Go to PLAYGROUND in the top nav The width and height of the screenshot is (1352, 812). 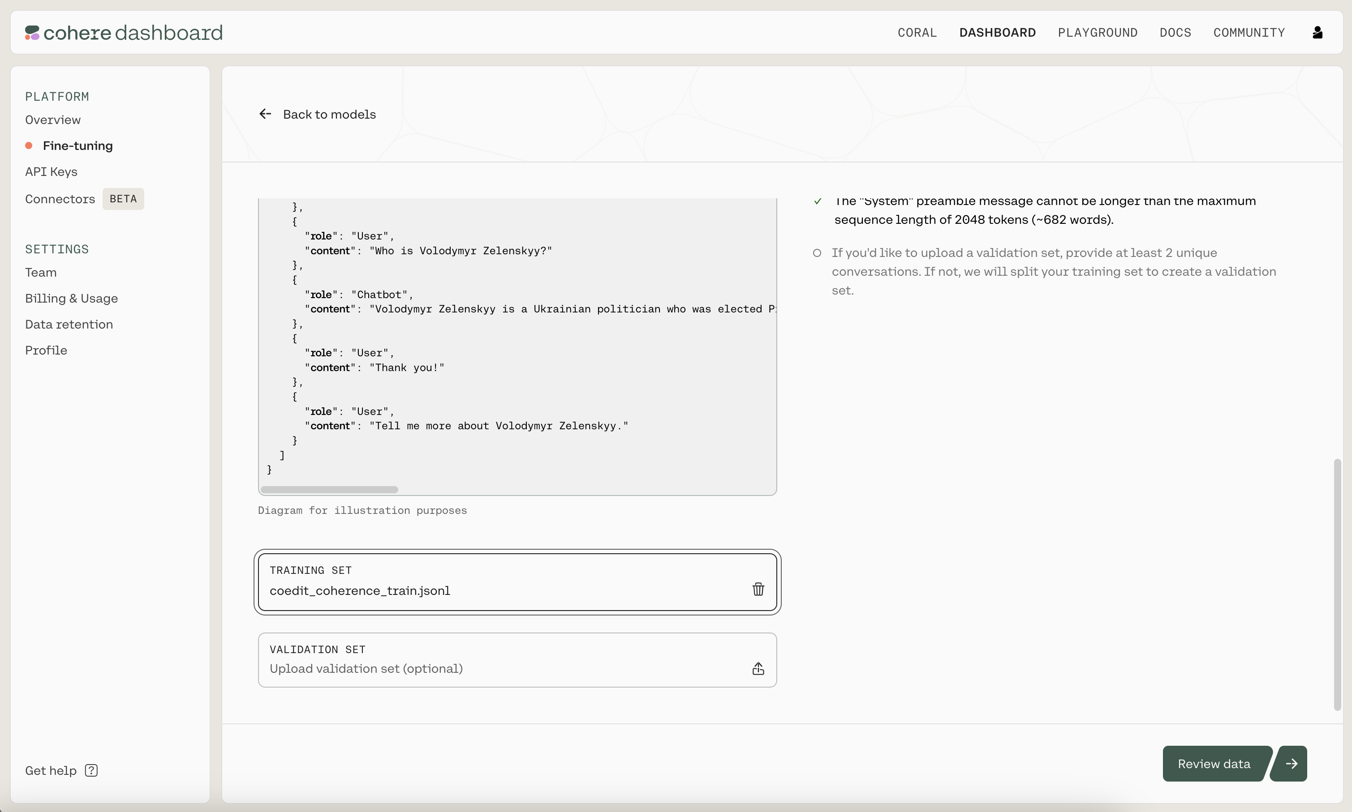[1098, 33]
